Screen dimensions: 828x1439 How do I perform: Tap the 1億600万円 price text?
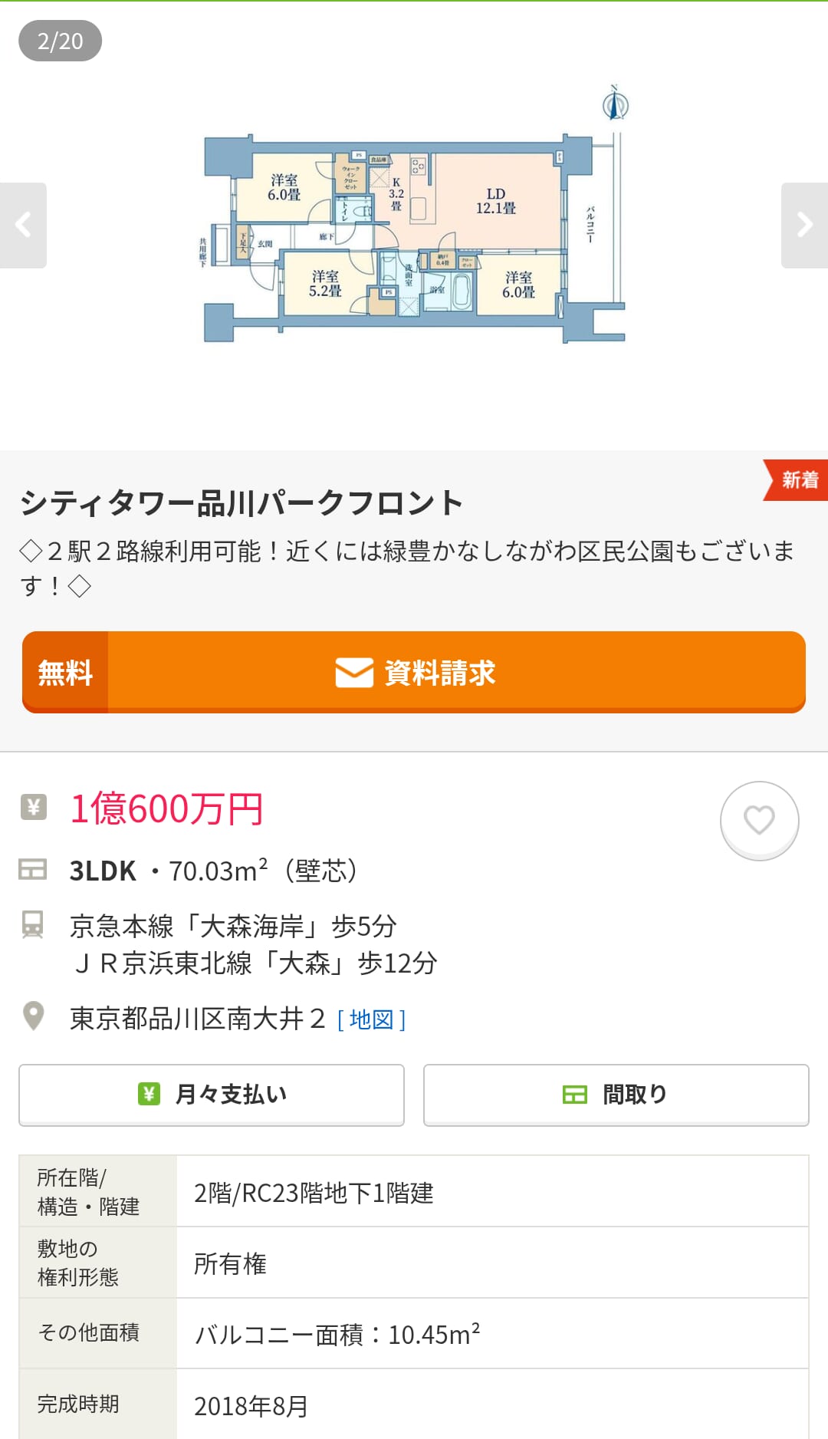click(x=166, y=808)
